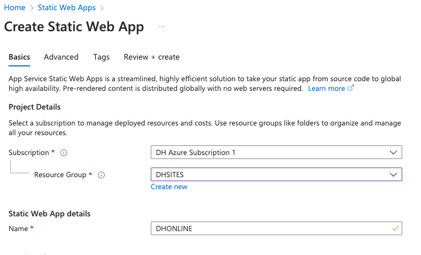This screenshot has width=421, height=255.
Task: Expand the subscription dropdown chevron arrow
Action: tap(393, 153)
